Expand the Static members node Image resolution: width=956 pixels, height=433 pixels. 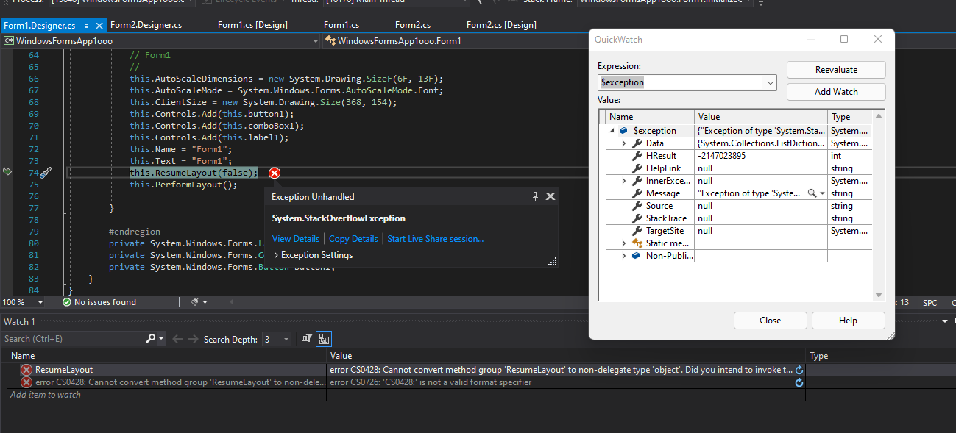[624, 243]
